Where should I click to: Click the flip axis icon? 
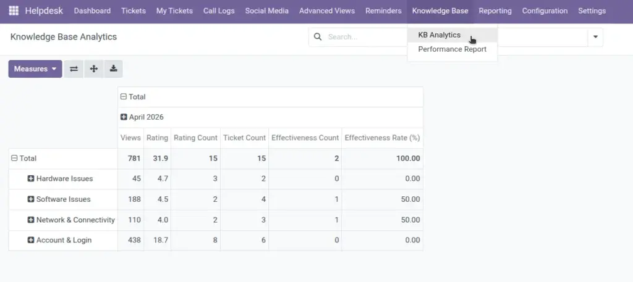(74, 69)
